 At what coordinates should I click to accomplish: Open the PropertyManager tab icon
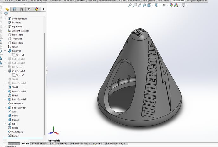(14, 9)
